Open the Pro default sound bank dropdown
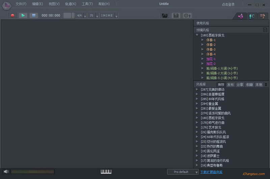Viewport: 270px width, 179px height. [183, 172]
